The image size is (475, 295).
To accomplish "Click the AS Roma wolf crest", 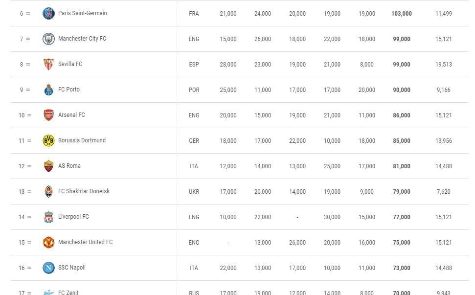I will tap(48, 166).
